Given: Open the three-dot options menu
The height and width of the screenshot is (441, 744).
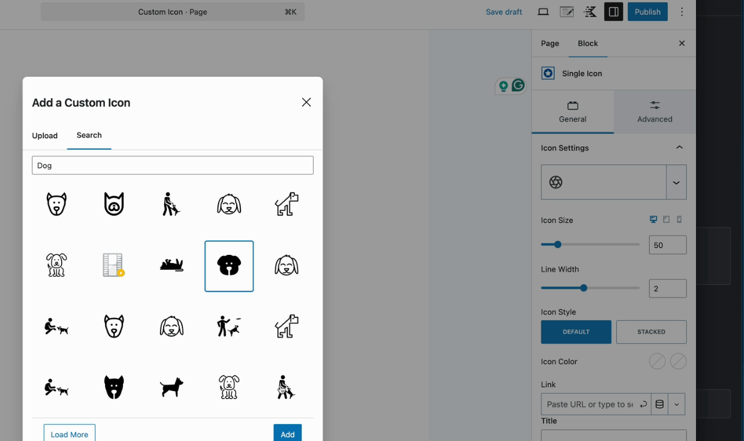Looking at the screenshot, I should click(x=682, y=12).
